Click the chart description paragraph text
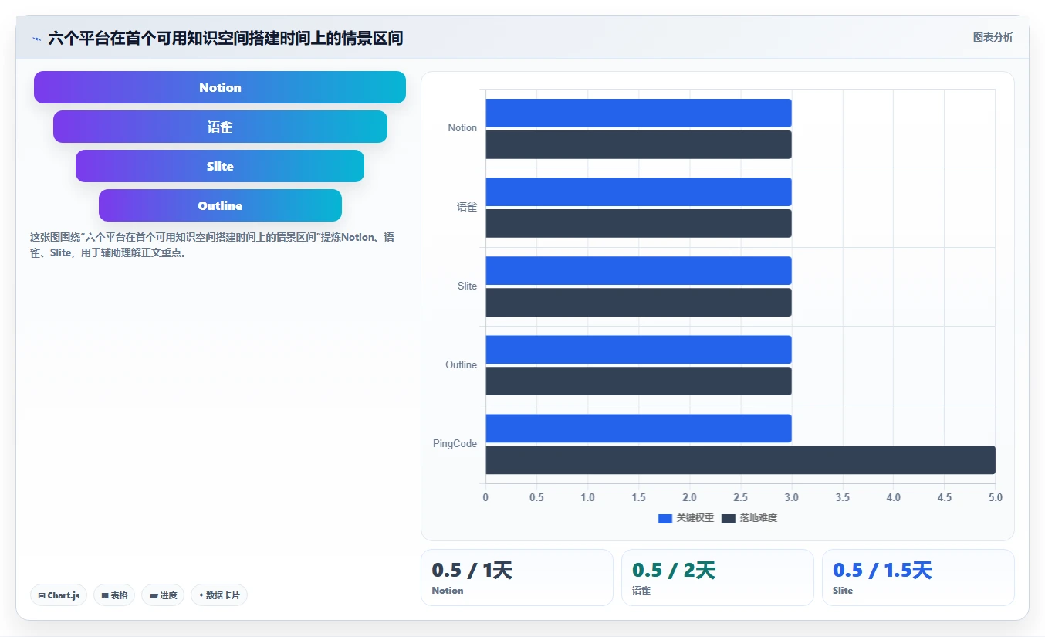1045x637 pixels. (212, 245)
